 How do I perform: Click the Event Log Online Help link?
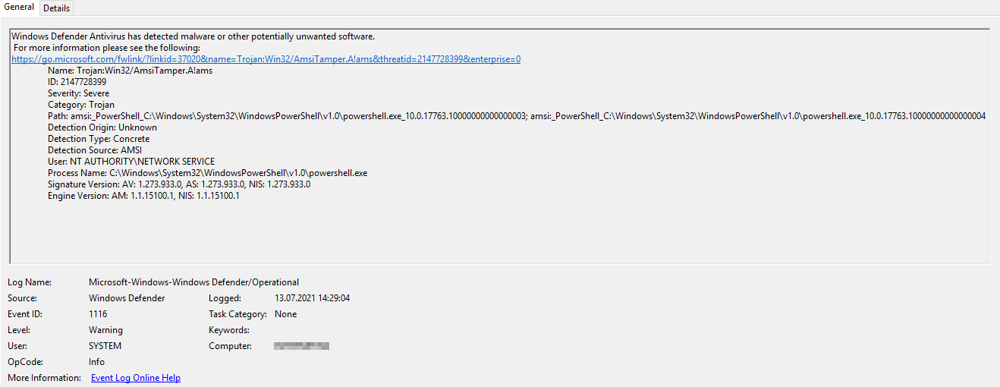click(135, 378)
